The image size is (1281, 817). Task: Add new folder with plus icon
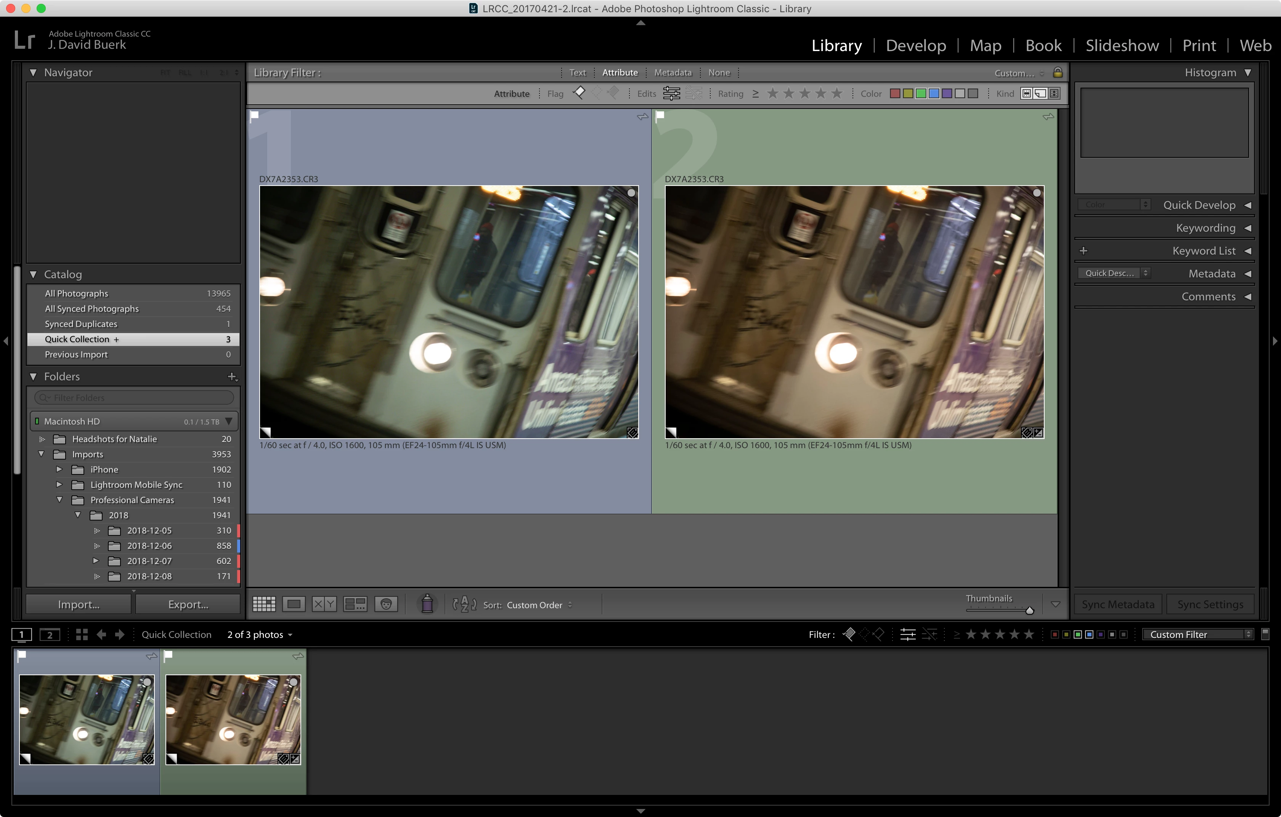tap(232, 376)
